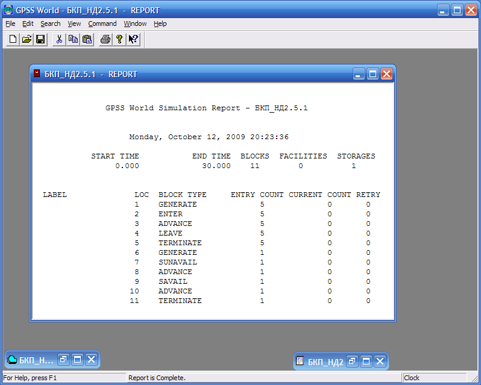This screenshot has width=481, height=385.
Task: Open a file with the folder icon
Action: pyautogui.click(x=27, y=40)
